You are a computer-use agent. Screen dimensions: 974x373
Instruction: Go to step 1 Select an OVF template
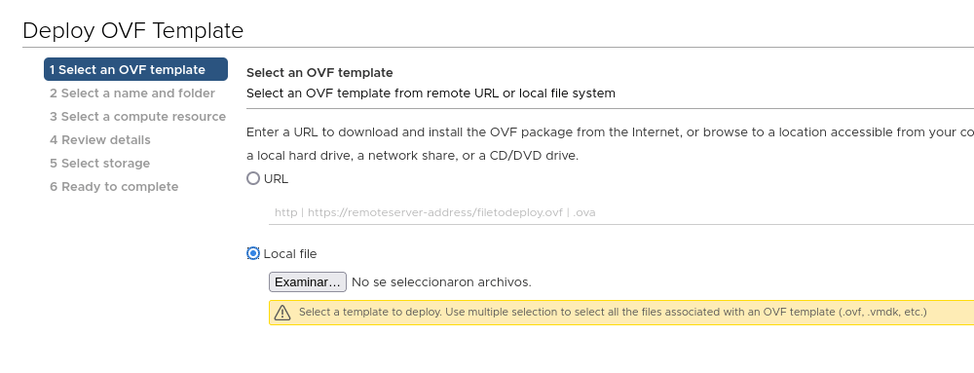pyautogui.click(x=135, y=69)
